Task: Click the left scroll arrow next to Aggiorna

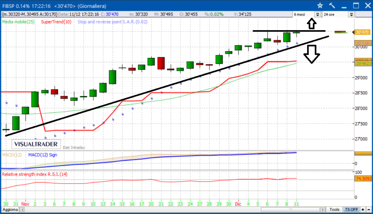Action: pos(22,210)
